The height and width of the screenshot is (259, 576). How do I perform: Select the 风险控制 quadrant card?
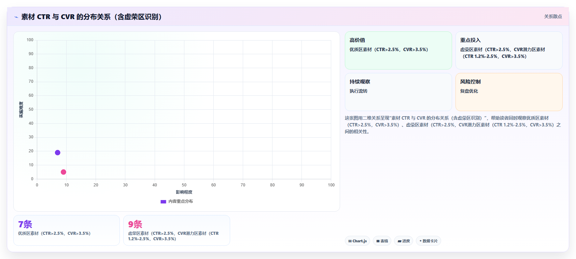tap(509, 92)
